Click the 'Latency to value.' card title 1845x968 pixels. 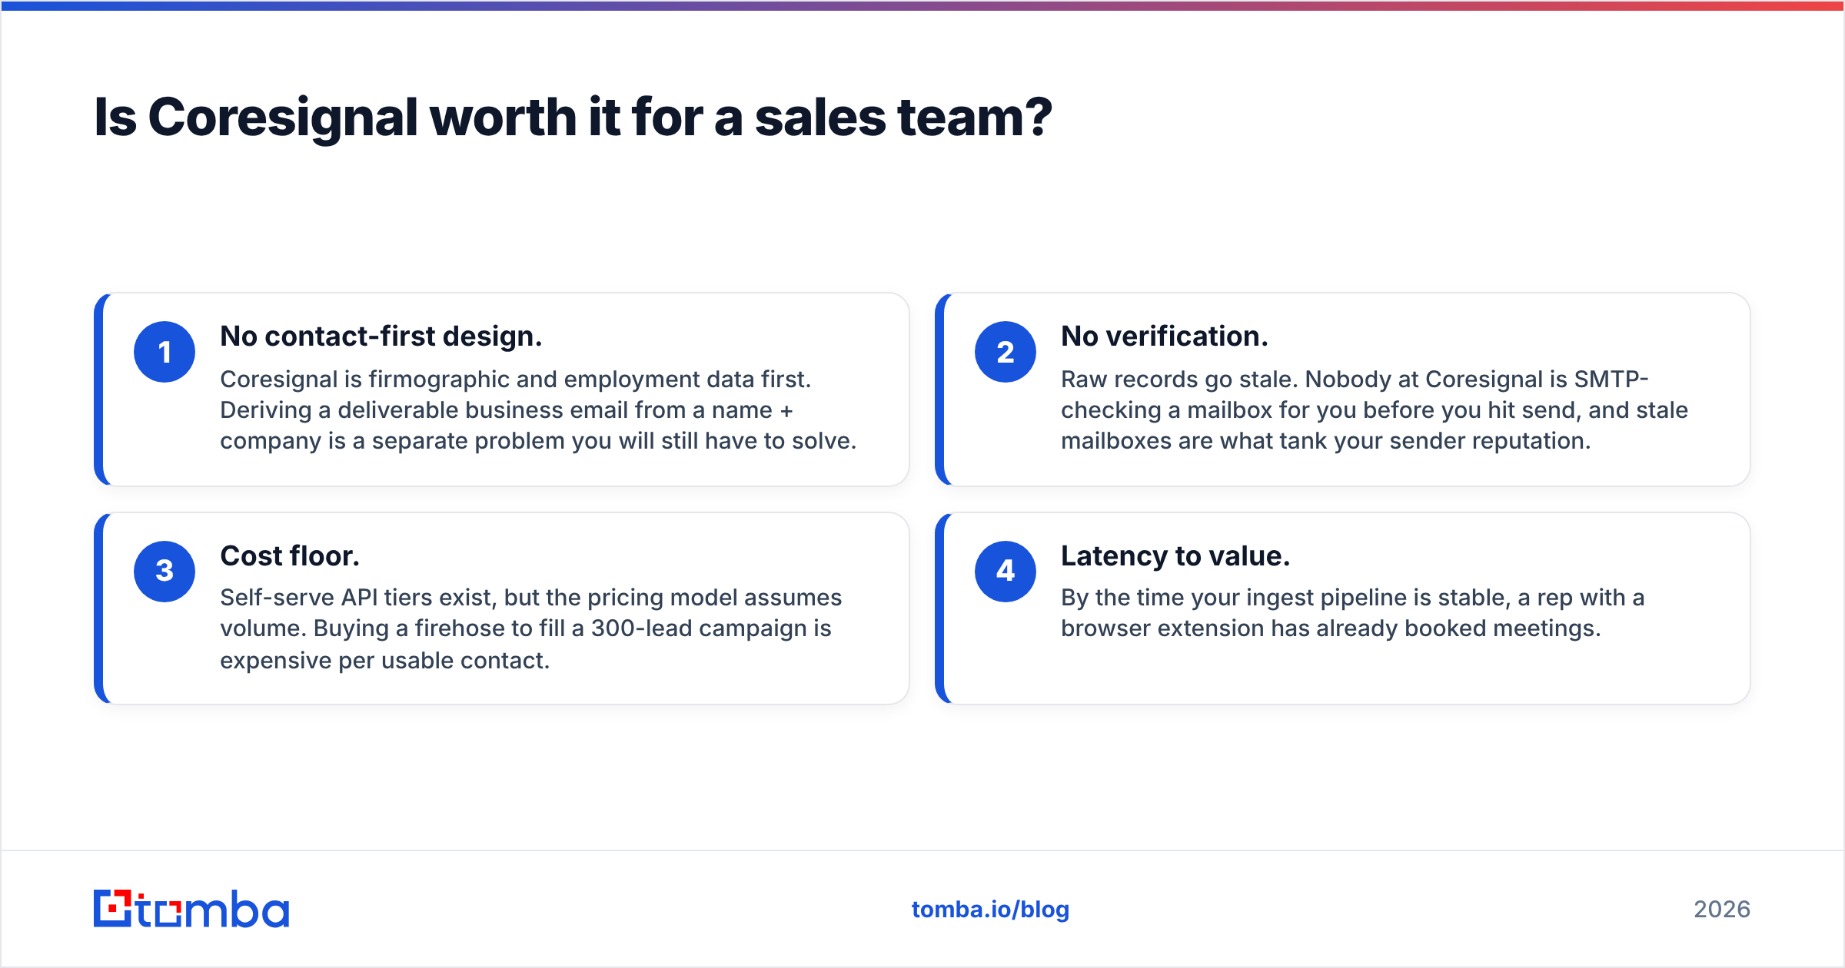pos(1175,556)
